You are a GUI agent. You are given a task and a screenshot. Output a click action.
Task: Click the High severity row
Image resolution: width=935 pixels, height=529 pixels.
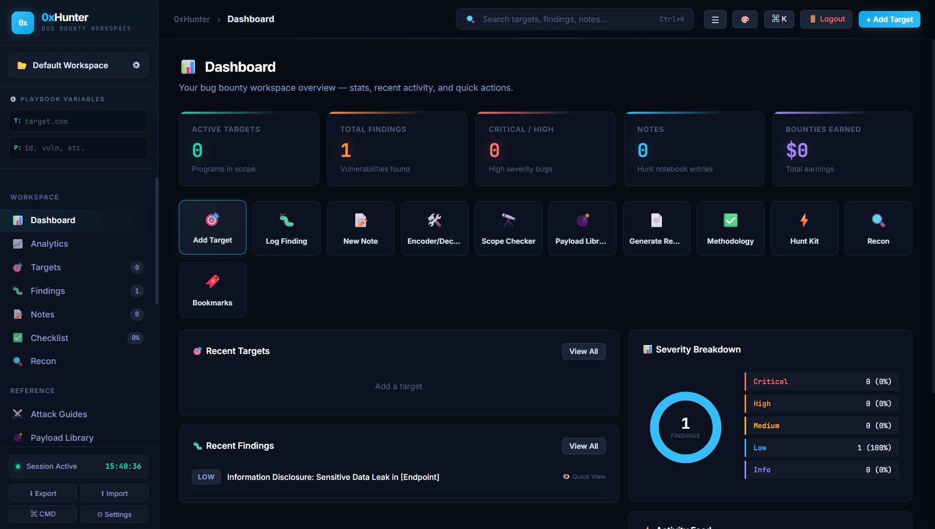point(822,404)
